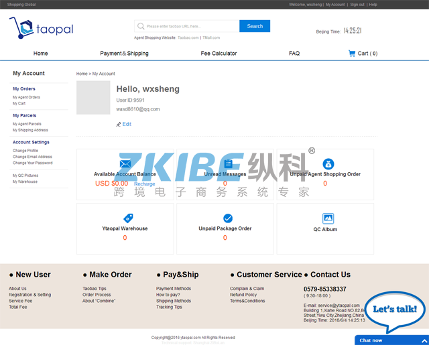Open My Parcels sidebar section
The width and height of the screenshot is (429, 345).
pyautogui.click(x=24, y=116)
